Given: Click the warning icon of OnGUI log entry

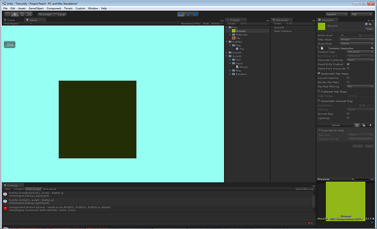Looking at the screenshot, I should 5,201.
